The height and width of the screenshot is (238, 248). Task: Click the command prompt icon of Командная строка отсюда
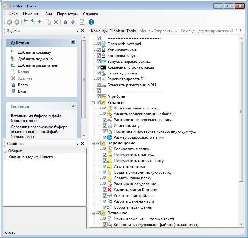(103, 68)
